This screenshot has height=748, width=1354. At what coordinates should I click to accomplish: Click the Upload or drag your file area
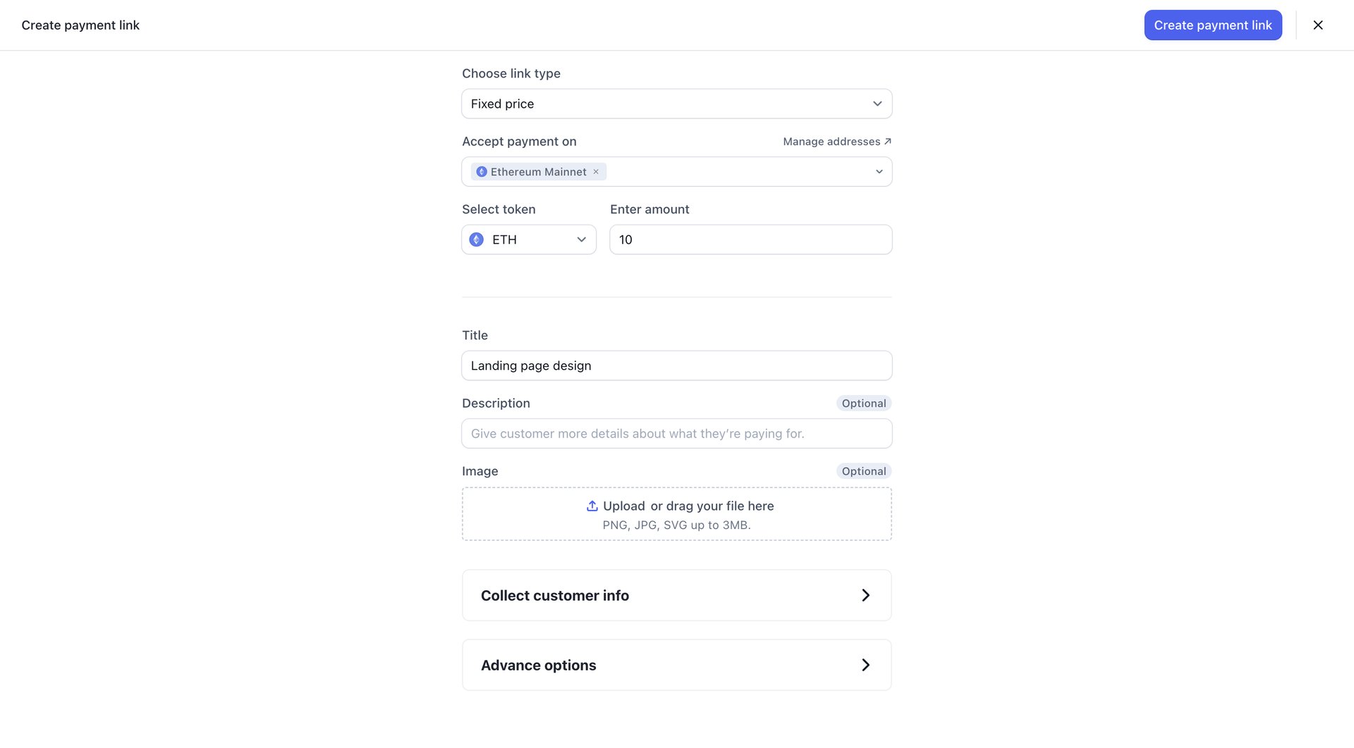[676, 513]
